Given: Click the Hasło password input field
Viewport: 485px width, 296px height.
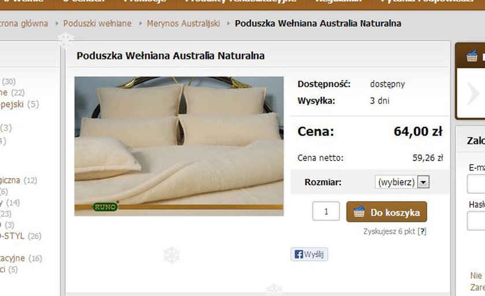Looking at the screenshot, I should [x=476, y=220].
